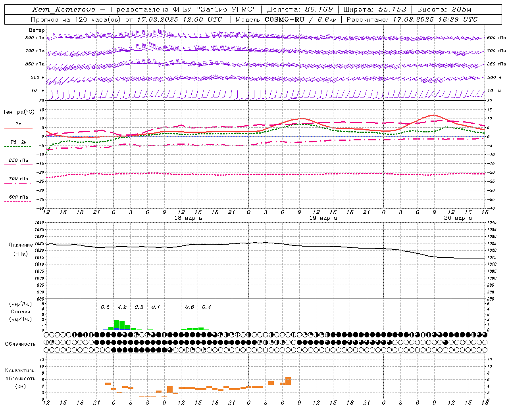Viewport: 508px width, 406px height.
Task: Click the date label '18 марта'
Action: coord(188,218)
